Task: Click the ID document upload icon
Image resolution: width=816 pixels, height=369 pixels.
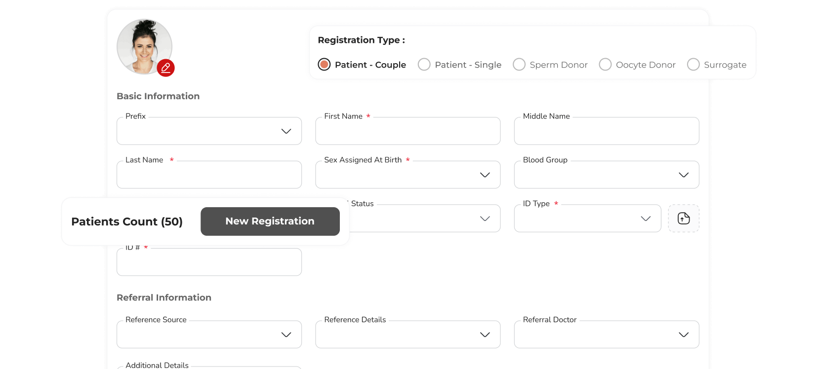Action: 684,218
